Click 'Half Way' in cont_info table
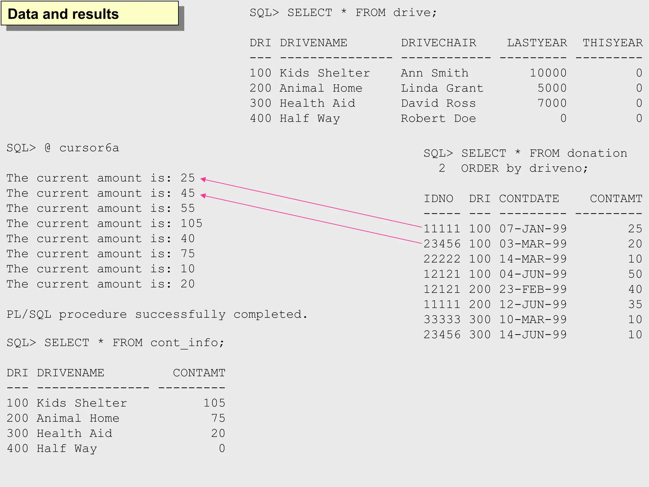Screen dimensions: 649x487 click(x=67, y=449)
